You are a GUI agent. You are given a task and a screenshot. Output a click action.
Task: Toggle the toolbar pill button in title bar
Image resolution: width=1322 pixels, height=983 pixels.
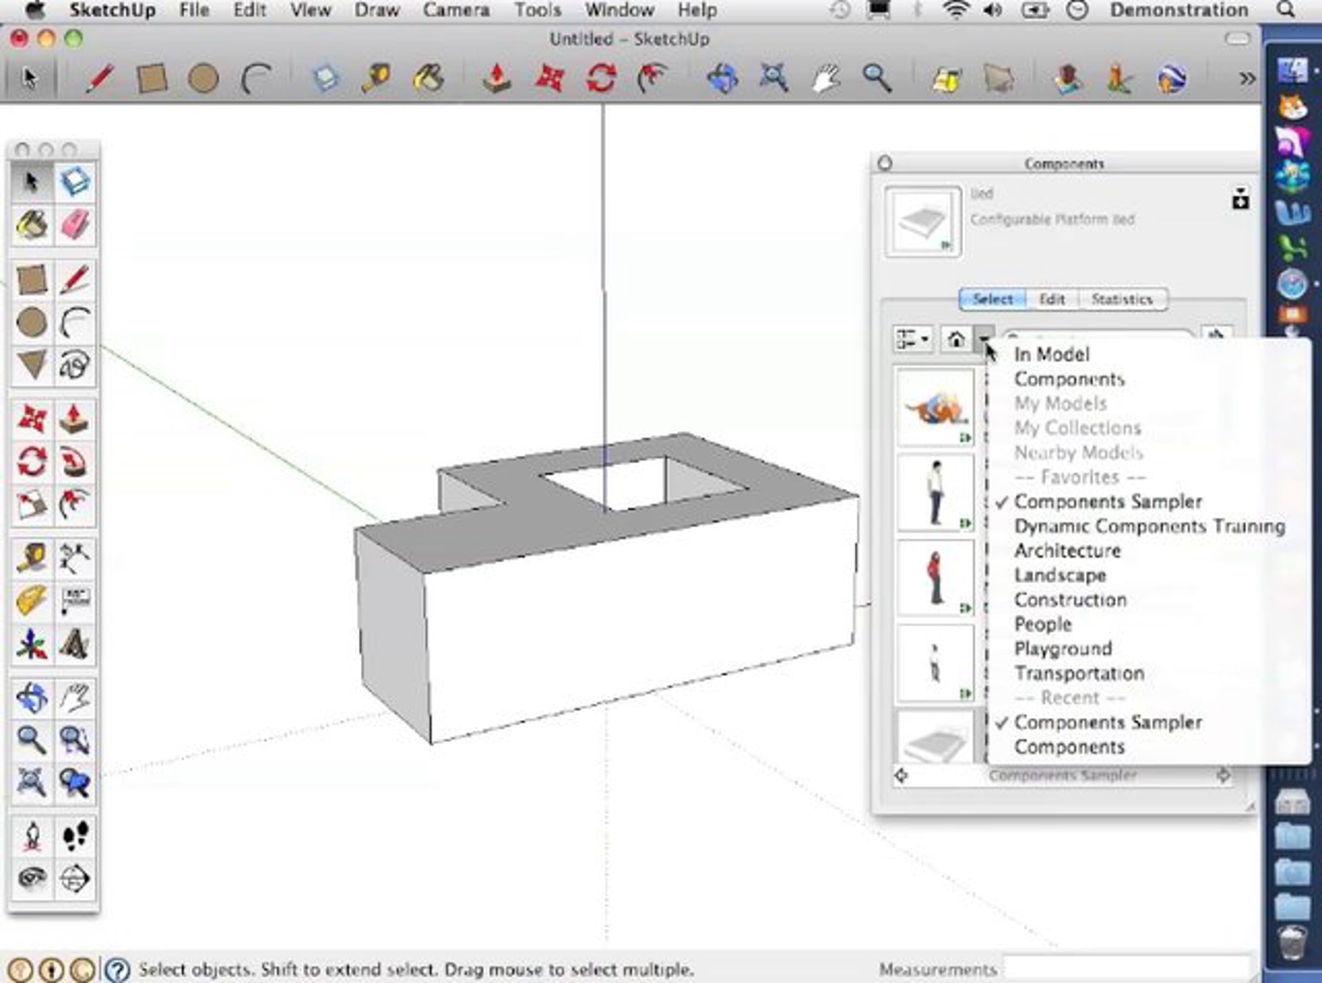tap(1237, 39)
